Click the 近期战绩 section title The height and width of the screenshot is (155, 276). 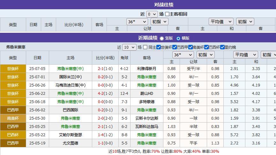tap(148, 38)
